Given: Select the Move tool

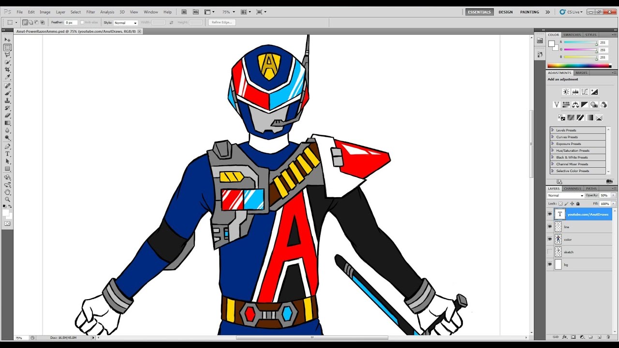Looking at the screenshot, I should 7,40.
